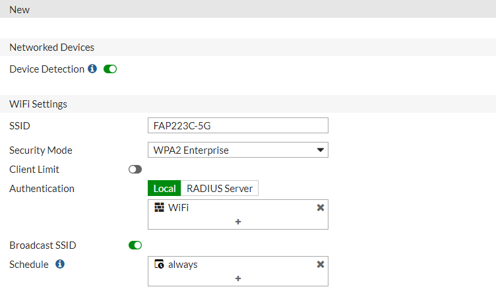Click the WiFi group firewall icon
This screenshot has height=291, width=496.
(159, 207)
